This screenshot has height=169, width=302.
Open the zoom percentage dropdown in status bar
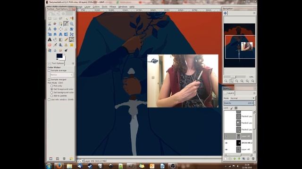click(83, 161)
